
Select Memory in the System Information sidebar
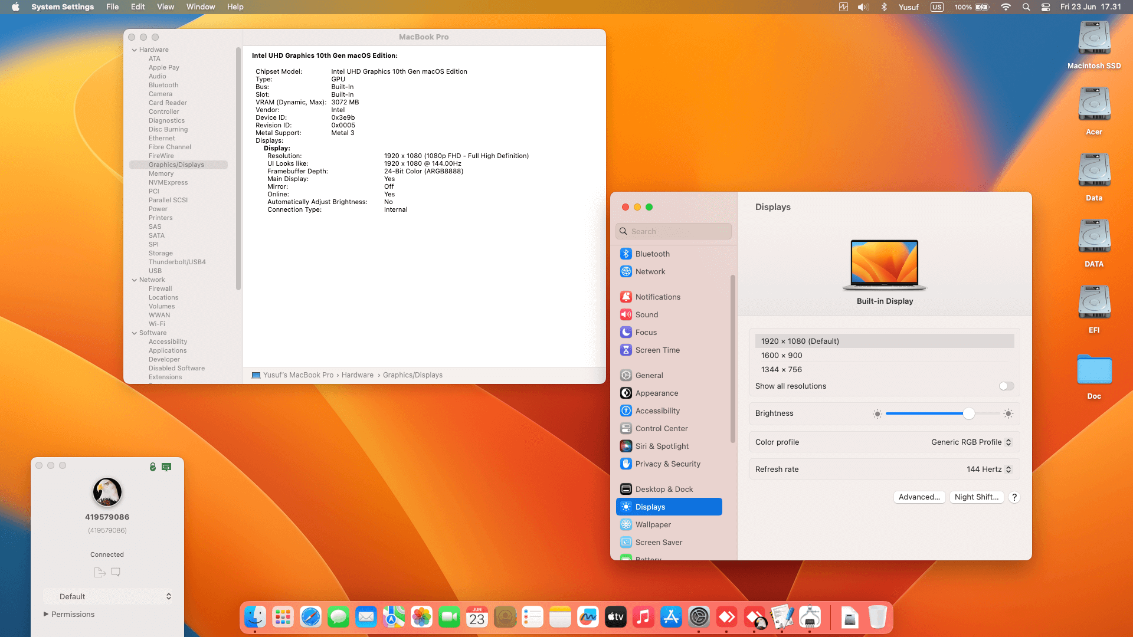coord(161,173)
